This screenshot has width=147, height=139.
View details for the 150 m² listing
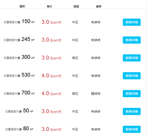[x=132, y=22]
